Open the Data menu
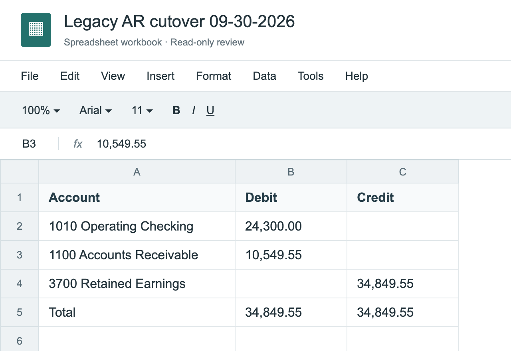The height and width of the screenshot is (351, 511). click(265, 76)
